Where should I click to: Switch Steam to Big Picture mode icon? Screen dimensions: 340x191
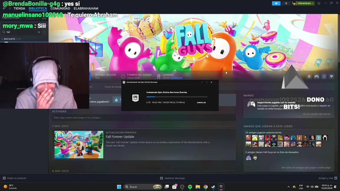pos(319,3)
